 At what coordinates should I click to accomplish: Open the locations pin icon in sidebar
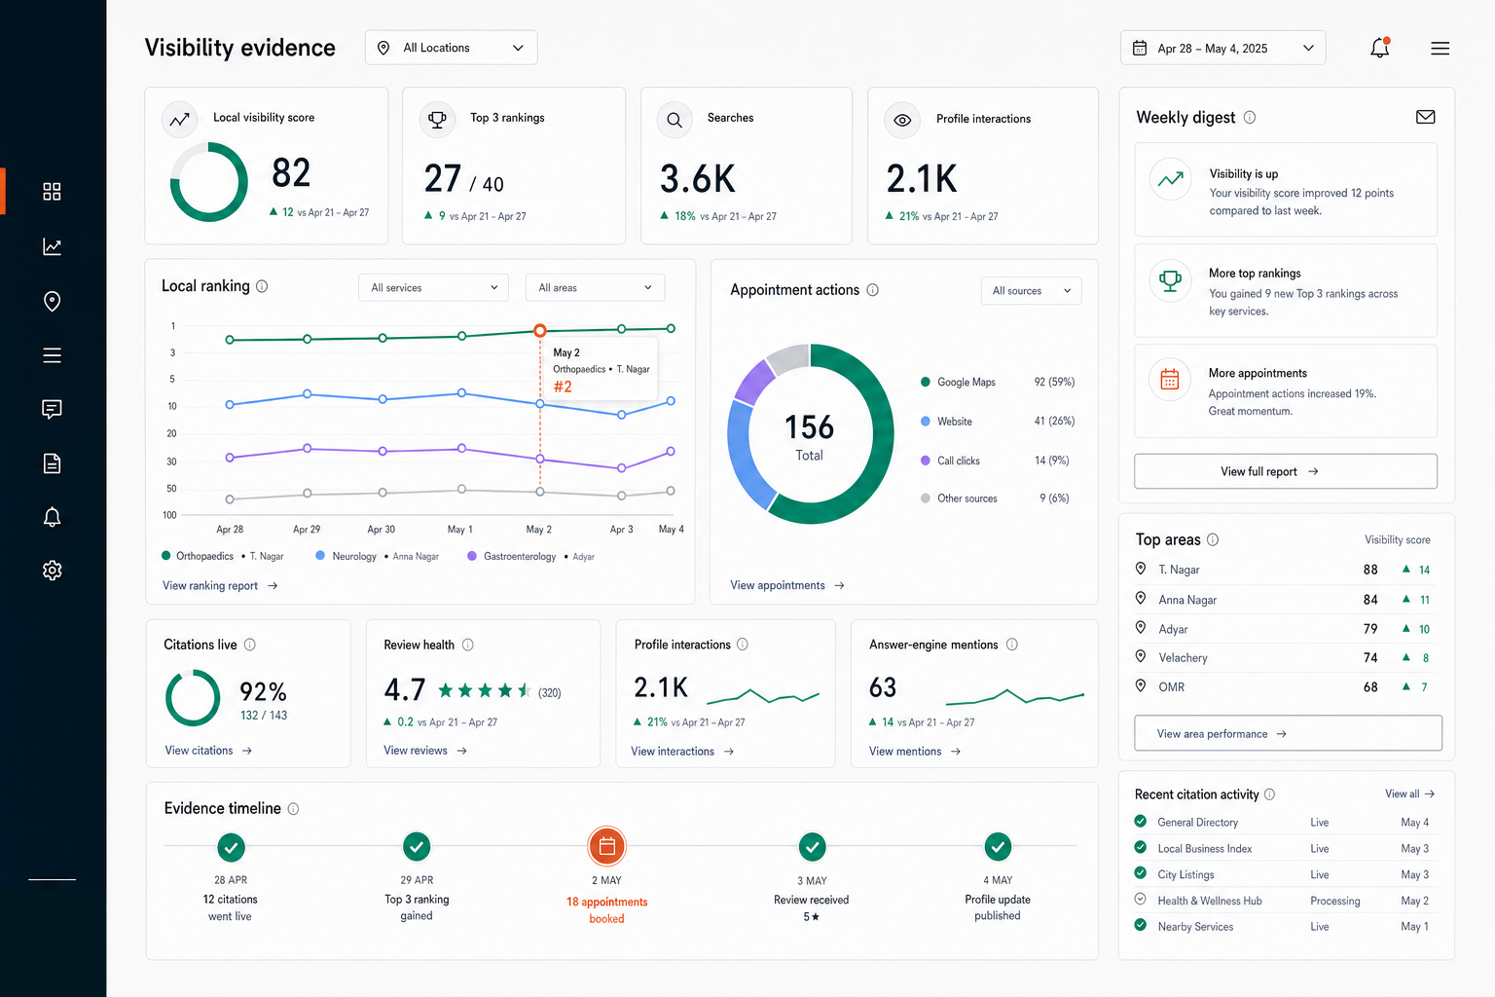click(53, 302)
